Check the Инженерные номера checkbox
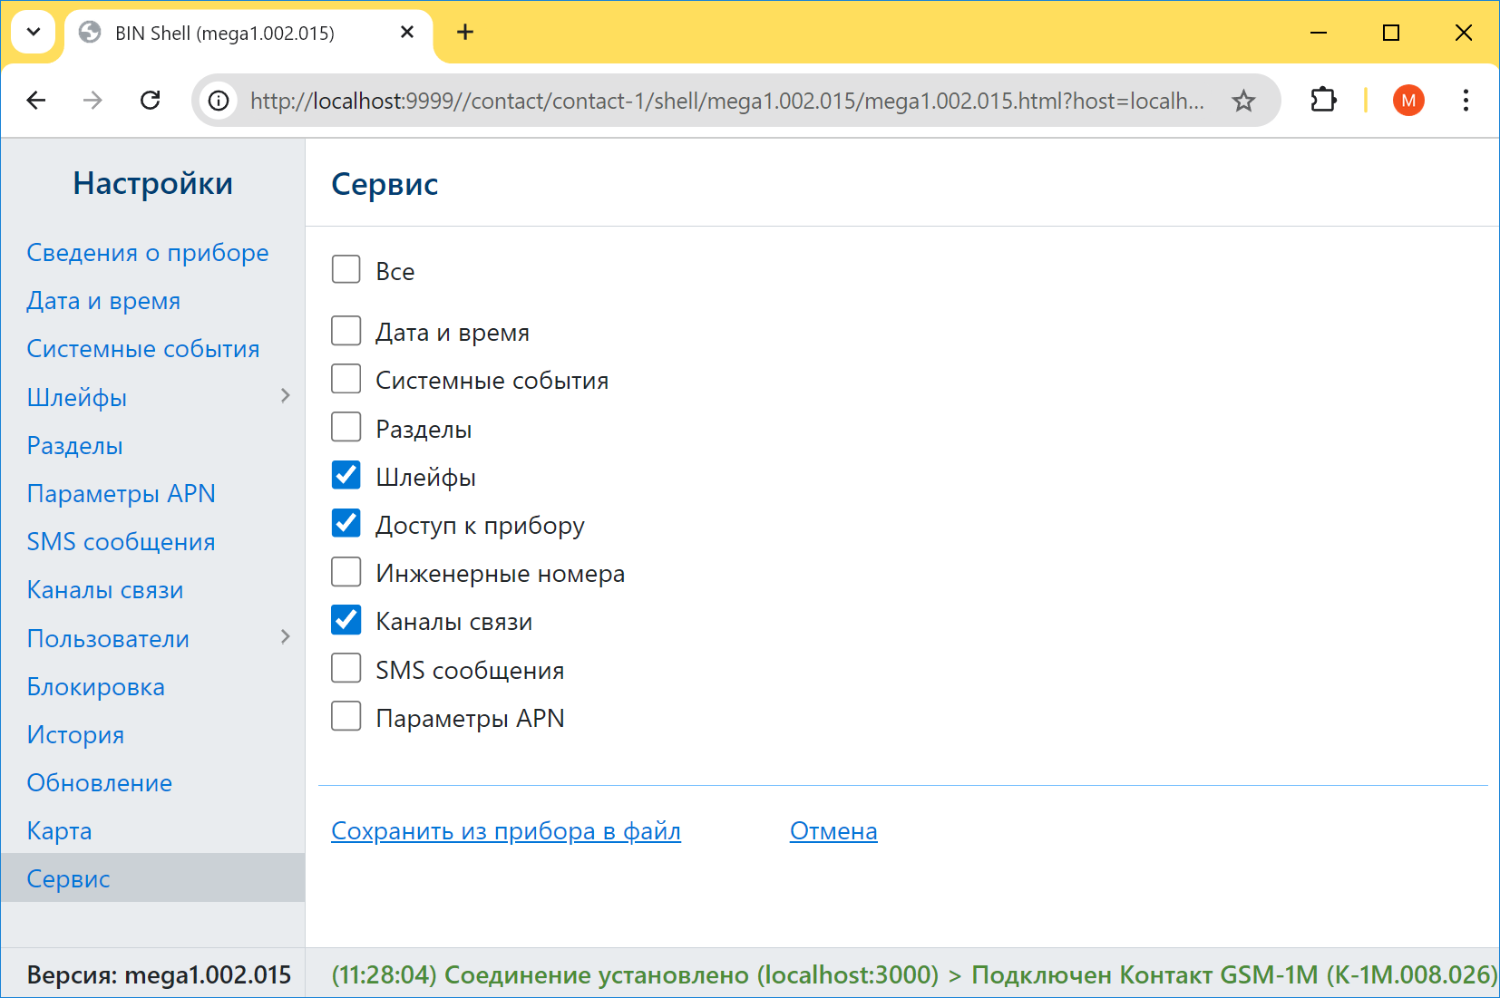The height and width of the screenshot is (998, 1500). (x=346, y=572)
